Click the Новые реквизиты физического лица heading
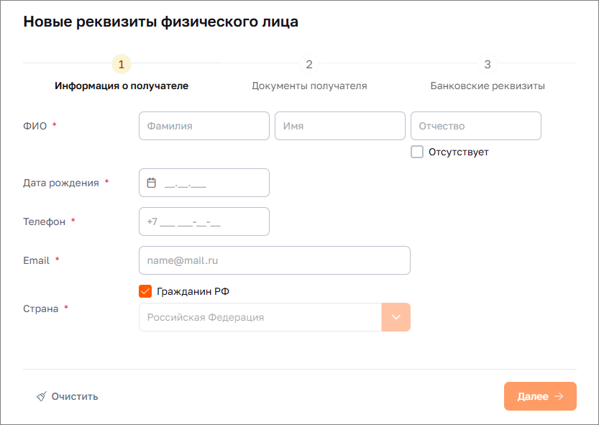599x425 pixels. 161,22
